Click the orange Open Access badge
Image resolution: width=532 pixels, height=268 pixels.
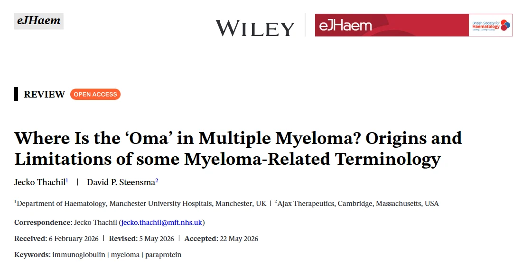(x=95, y=94)
